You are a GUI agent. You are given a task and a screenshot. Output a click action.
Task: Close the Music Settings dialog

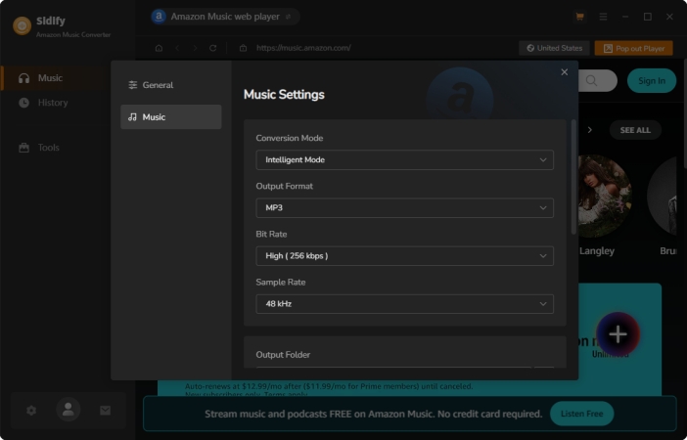click(565, 72)
